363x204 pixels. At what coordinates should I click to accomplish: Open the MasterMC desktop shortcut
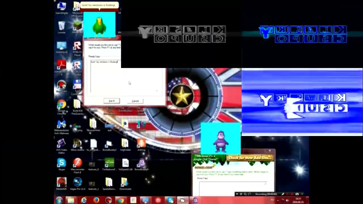tap(62, 184)
